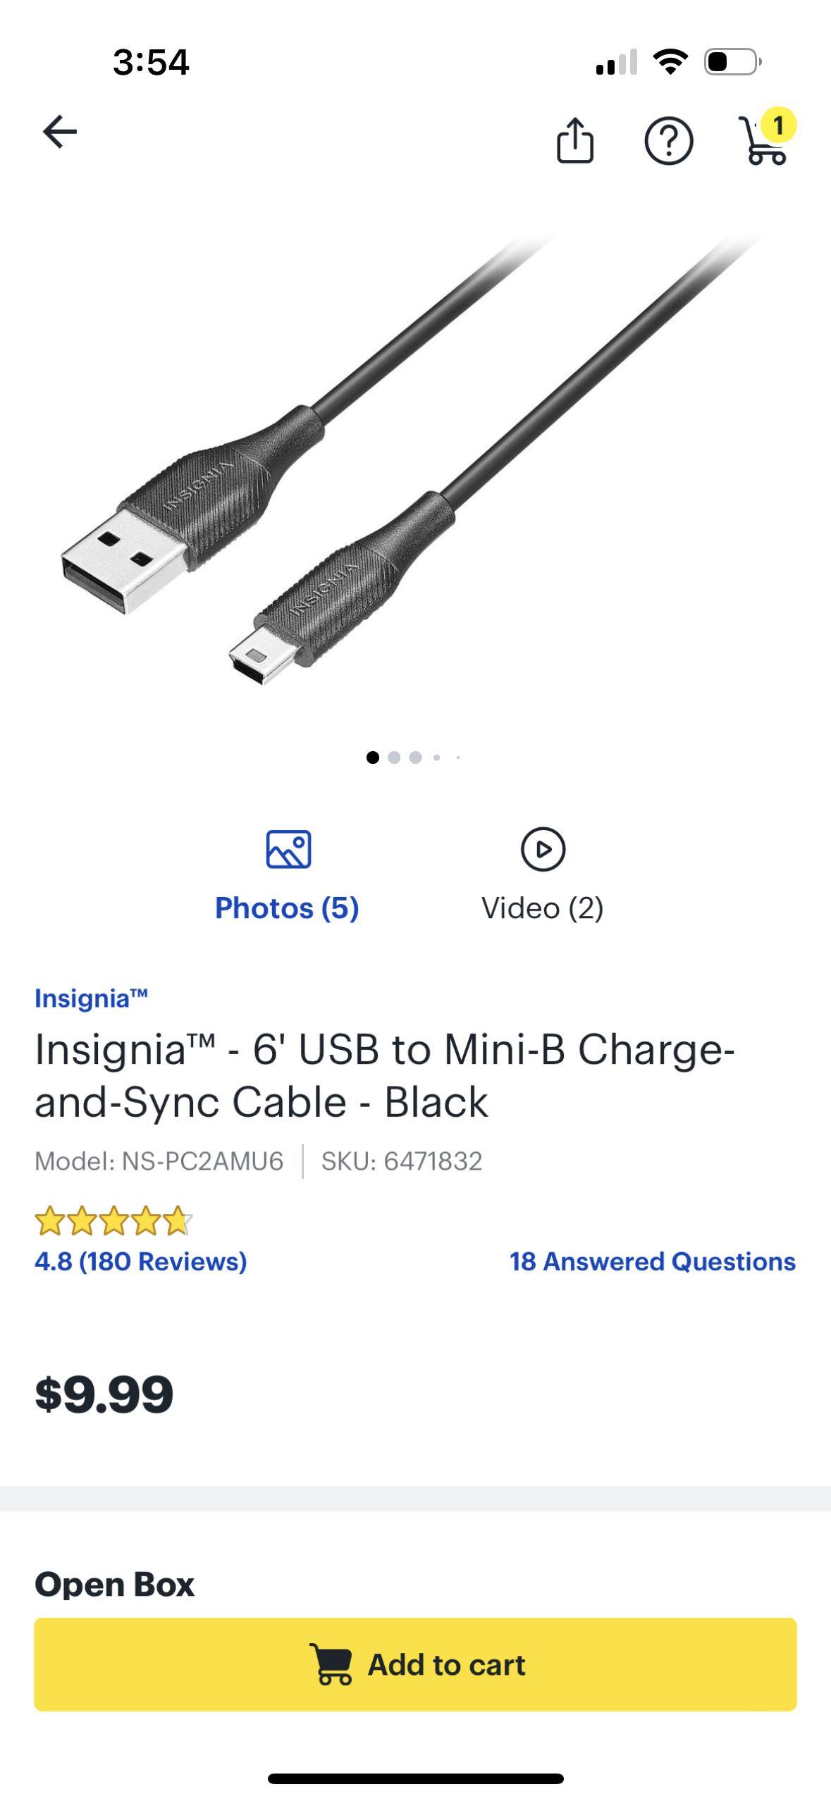The image size is (831, 1801).
Task: Tap the Video play icon
Action: 543,849
